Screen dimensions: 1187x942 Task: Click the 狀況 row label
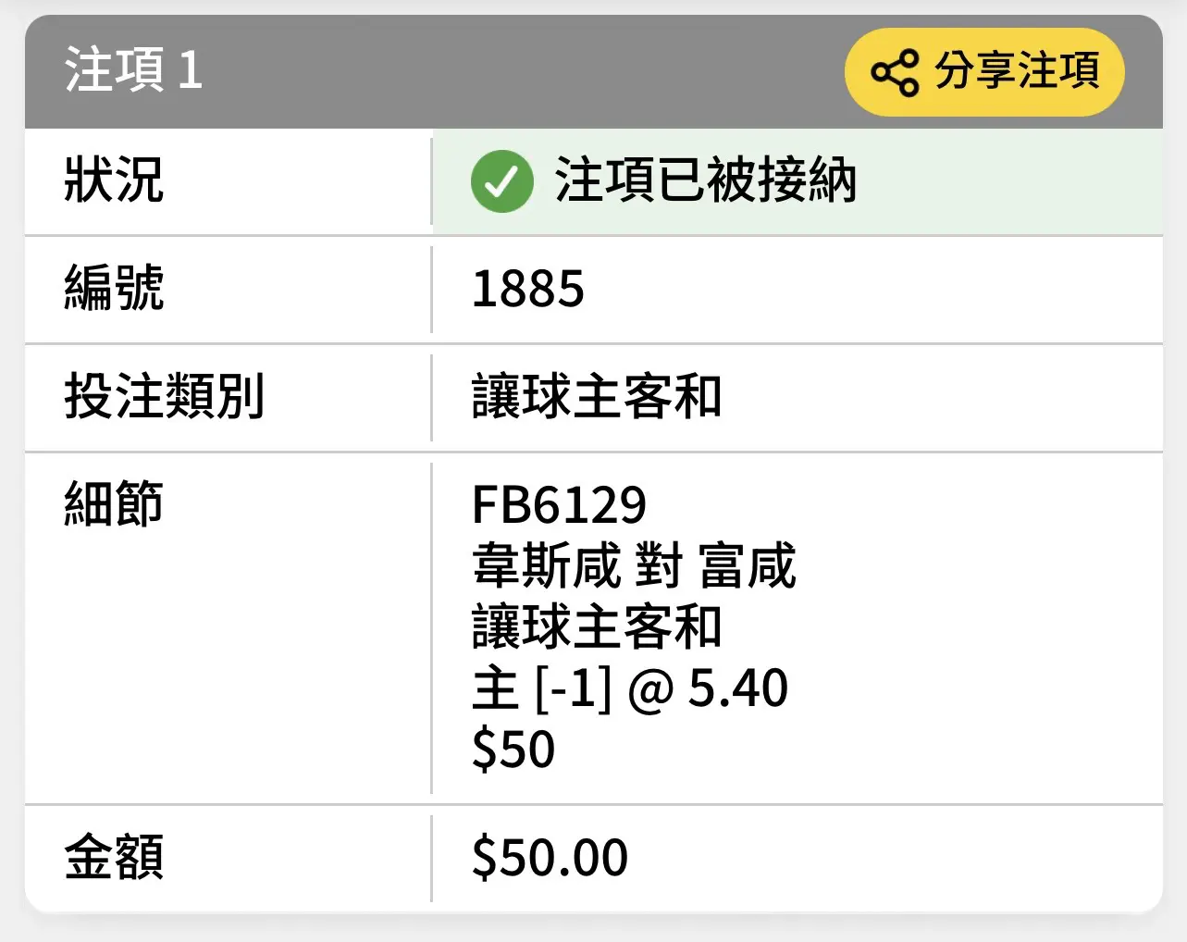coord(114,180)
